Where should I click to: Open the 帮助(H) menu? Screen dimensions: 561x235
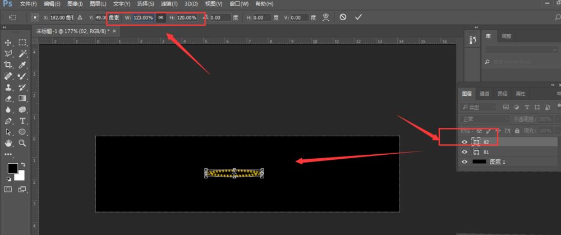click(x=264, y=4)
